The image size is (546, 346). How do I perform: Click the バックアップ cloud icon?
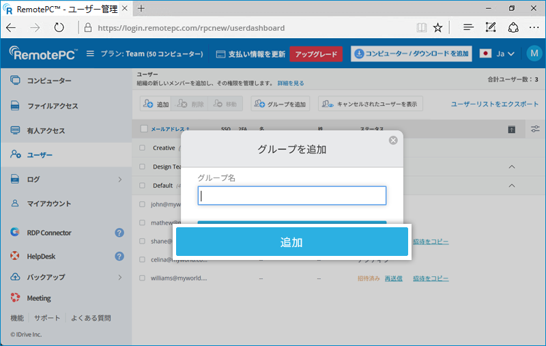click(15, 276)
